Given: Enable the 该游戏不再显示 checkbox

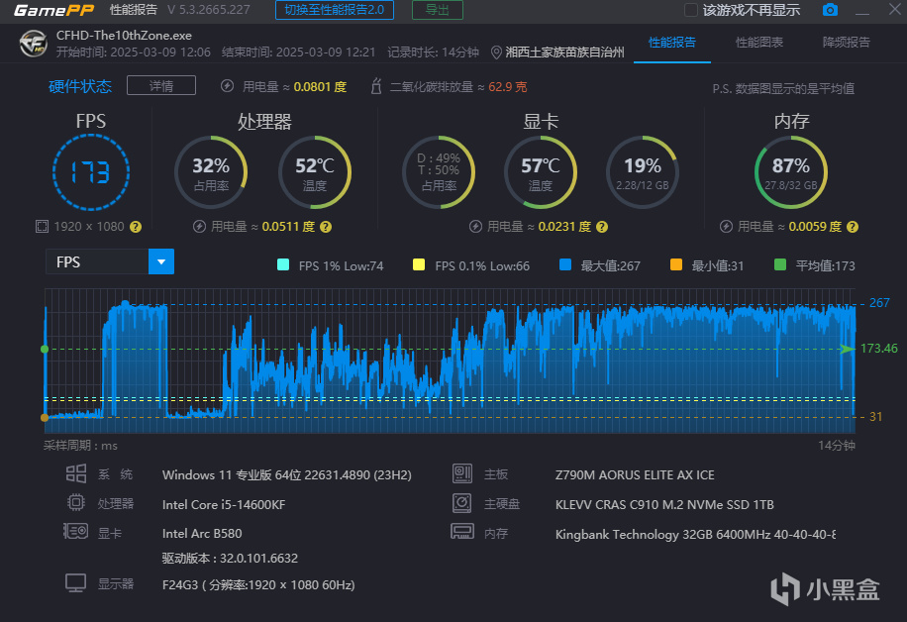Looking at the screenshot, I should pyautogui.click(x=691, y=10).
